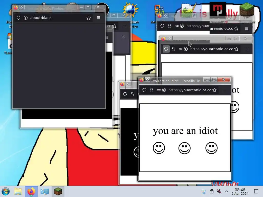Toggle diamond icon on lower-middle background window title bar
Screen dimensions: 263x197
point(128,84)
